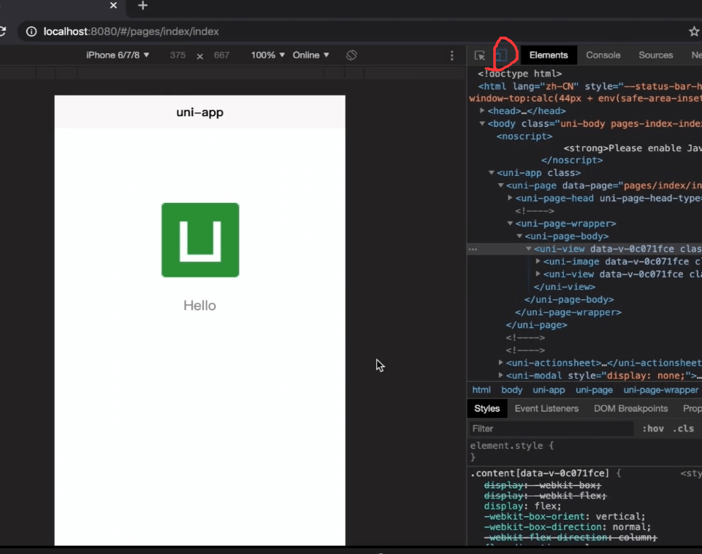
Task: Switch to the Sources tab
Action: click(x=655, y=55)
